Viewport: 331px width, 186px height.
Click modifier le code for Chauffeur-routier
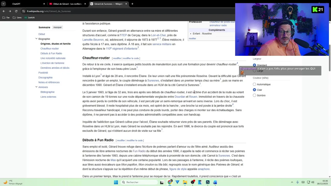pyautogui.click(x=131, y=58)
